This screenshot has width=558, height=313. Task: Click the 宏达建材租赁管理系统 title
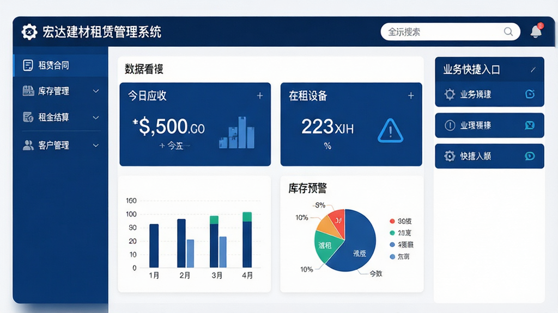pos(102,32)
